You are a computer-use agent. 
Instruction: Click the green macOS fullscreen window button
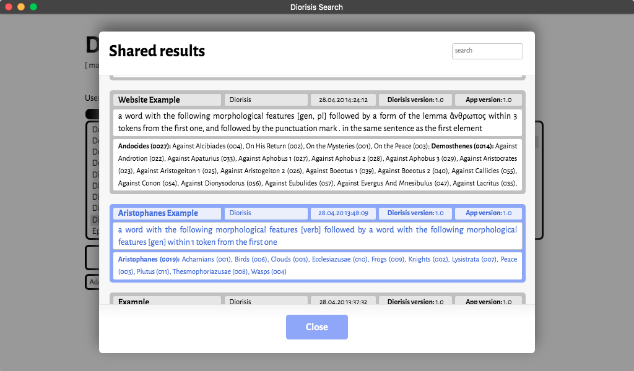pos(33,7)
